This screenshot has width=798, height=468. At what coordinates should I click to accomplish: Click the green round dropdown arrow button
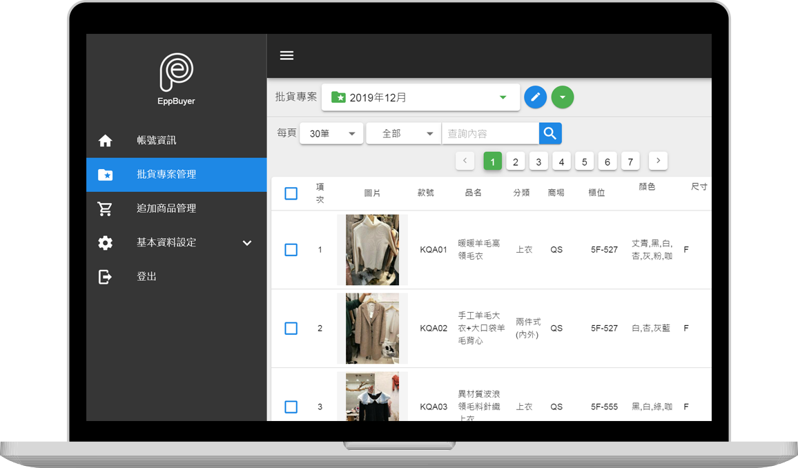[x=563, y=97]
